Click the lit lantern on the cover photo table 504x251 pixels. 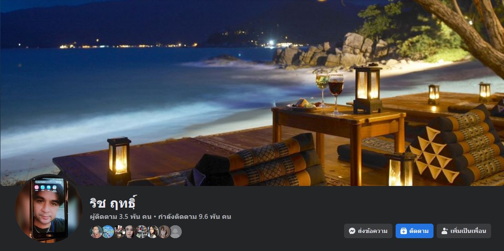click(x=367, y=88)
